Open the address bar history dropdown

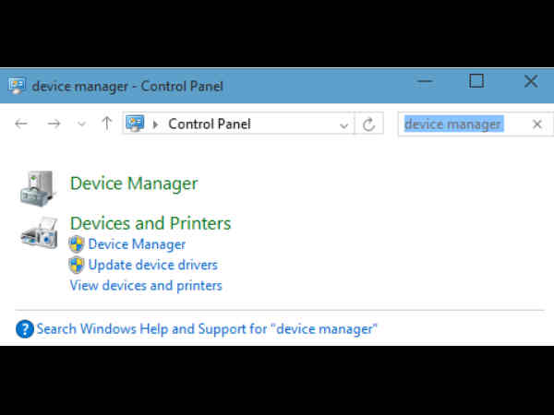point(343,125)
